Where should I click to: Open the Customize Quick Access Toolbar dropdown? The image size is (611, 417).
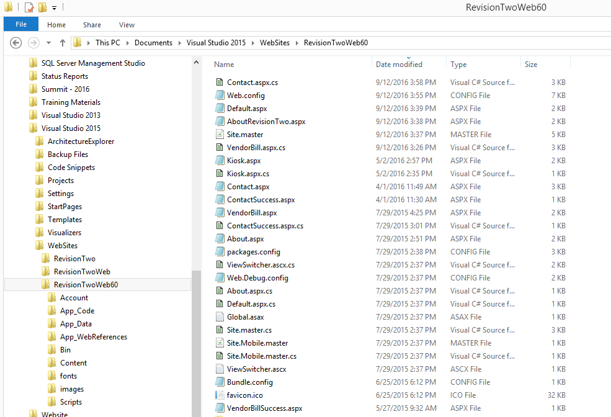(54, 7)
